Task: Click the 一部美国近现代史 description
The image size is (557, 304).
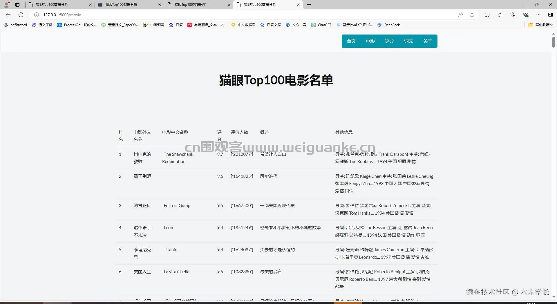Action: tap(277, 206)
